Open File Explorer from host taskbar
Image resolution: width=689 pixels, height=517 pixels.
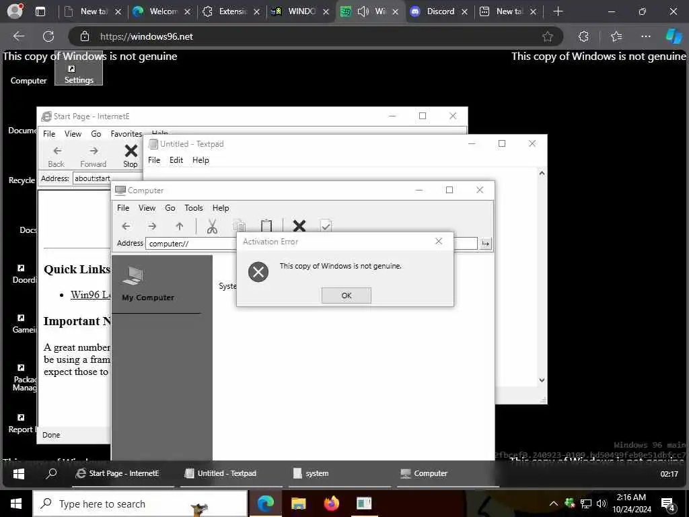(298, 504)
